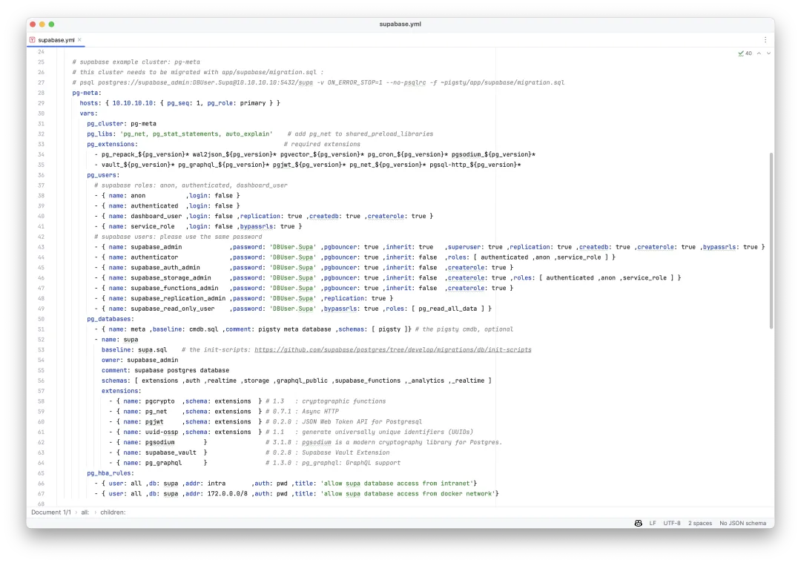
Task: Click extension name 'supabase_vault'
Action: 171,452
